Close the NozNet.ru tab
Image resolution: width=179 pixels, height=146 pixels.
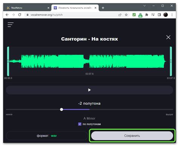(48, 8)
